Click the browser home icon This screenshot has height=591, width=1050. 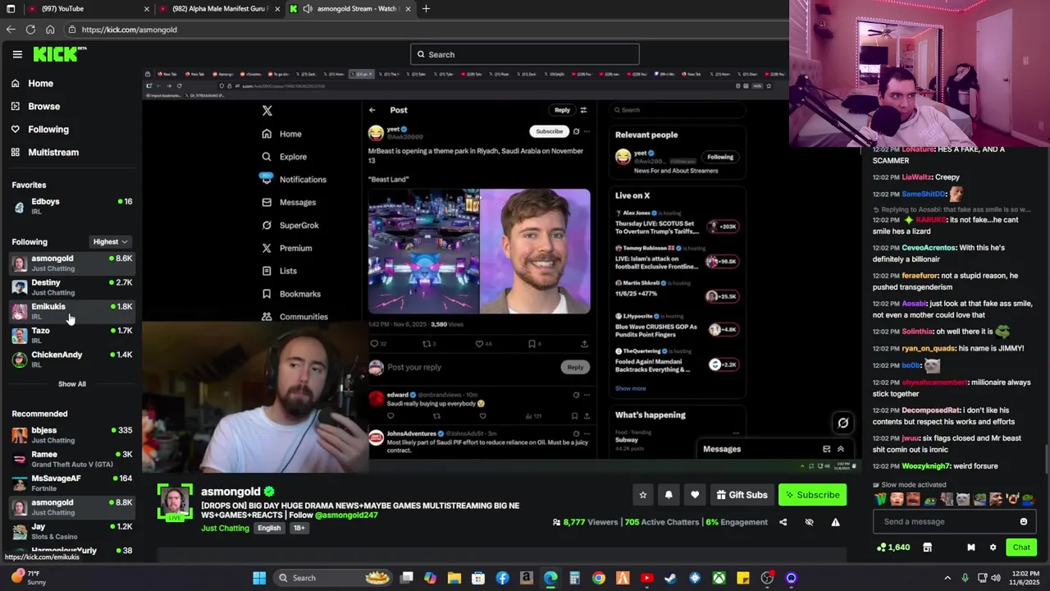click(x=50, y=30)
